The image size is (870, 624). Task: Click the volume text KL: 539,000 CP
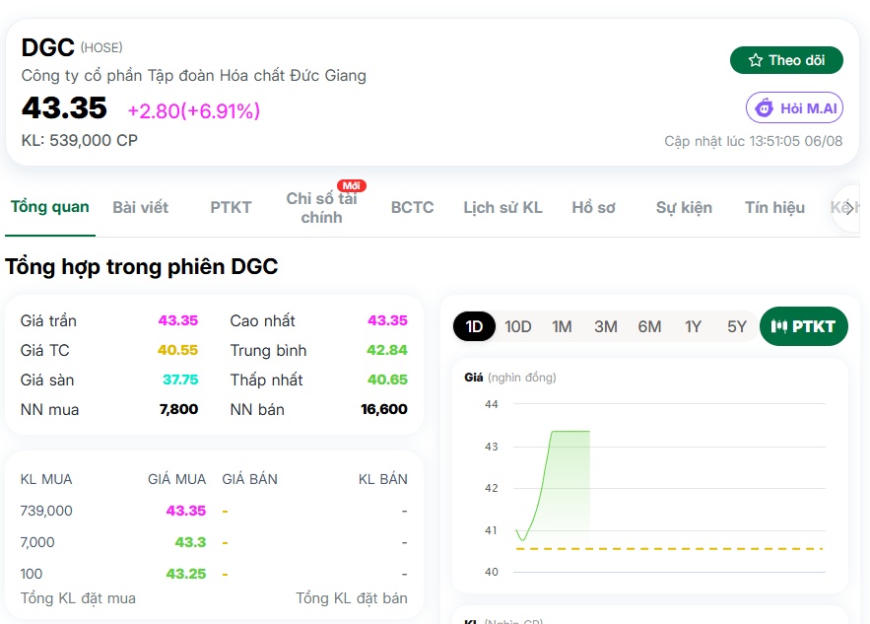80,140
